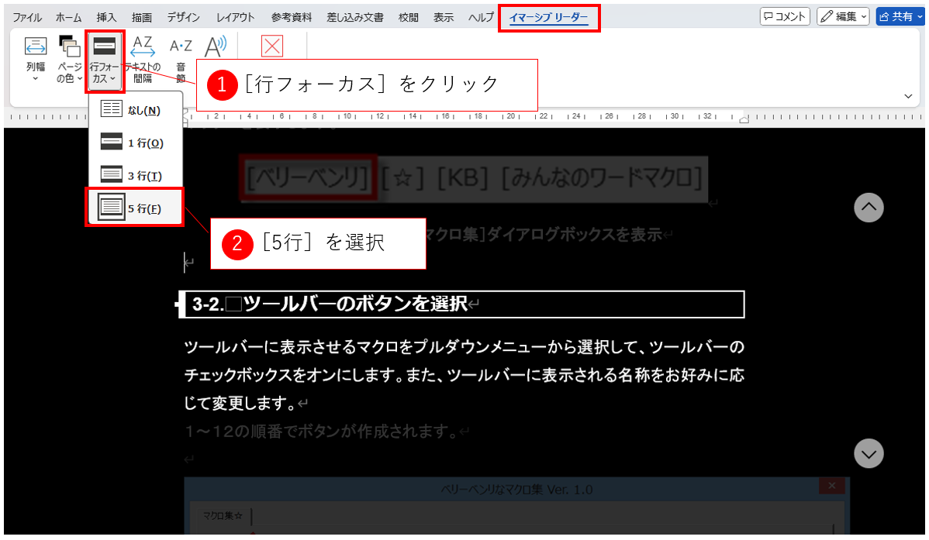The height and width of the screenshot is (540, 929).
Task: Click the round scroll up arrow button
Action: click(869, 208)
